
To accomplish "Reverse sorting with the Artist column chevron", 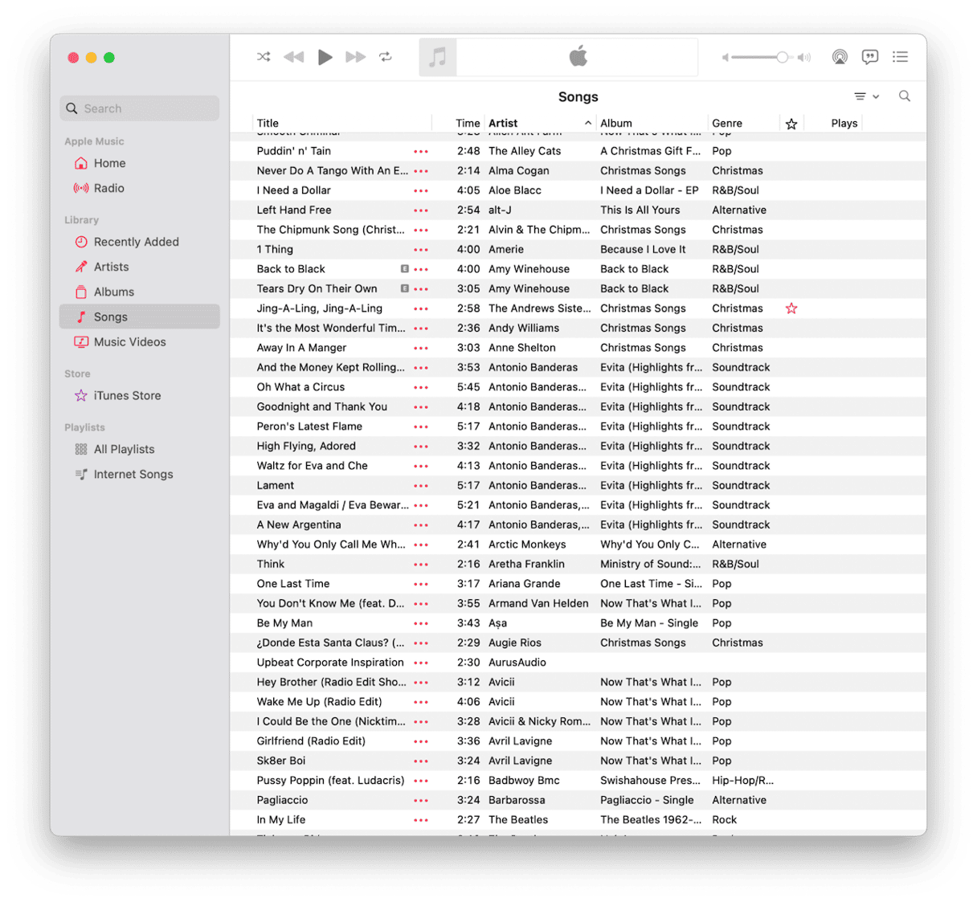I will click(587, 123).
